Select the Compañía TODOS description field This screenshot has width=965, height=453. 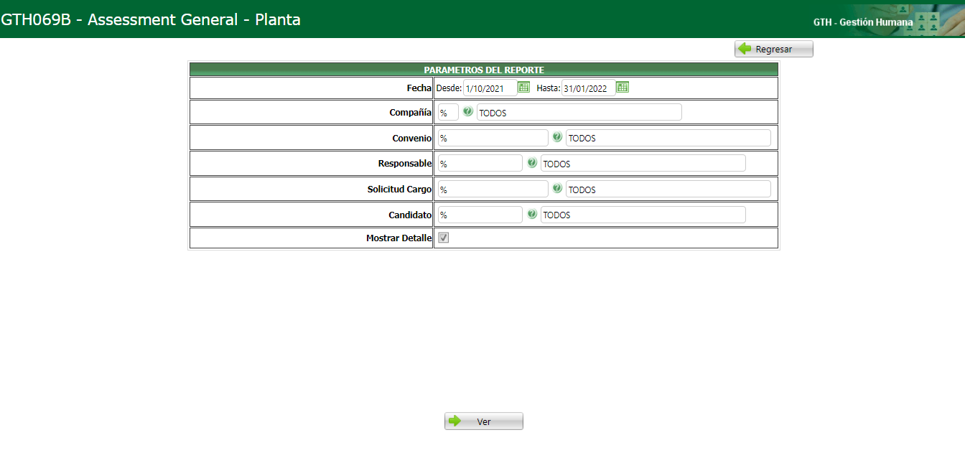(579, 113)
